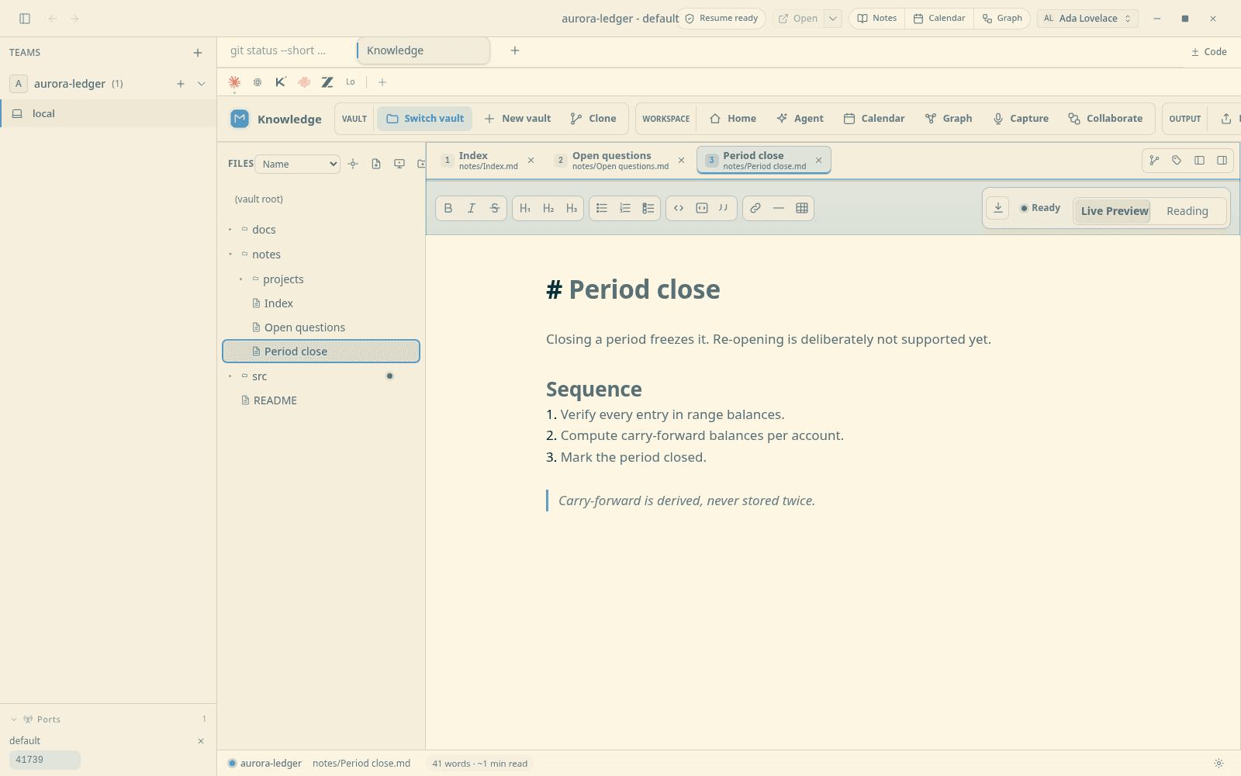The height and width of the screenshot is (776, 1241).
Task: Select the Lo agent icon
Action: tap(351, 82)
